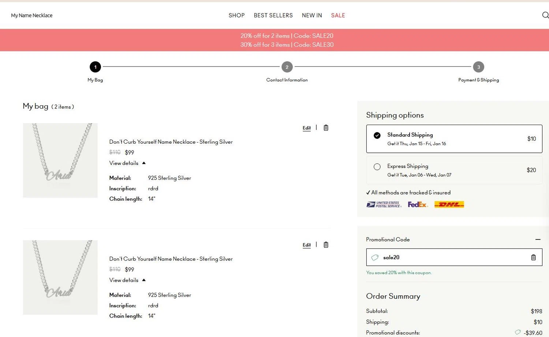Click the -$39.60 promotional discount amount

[x=533, y=333]
